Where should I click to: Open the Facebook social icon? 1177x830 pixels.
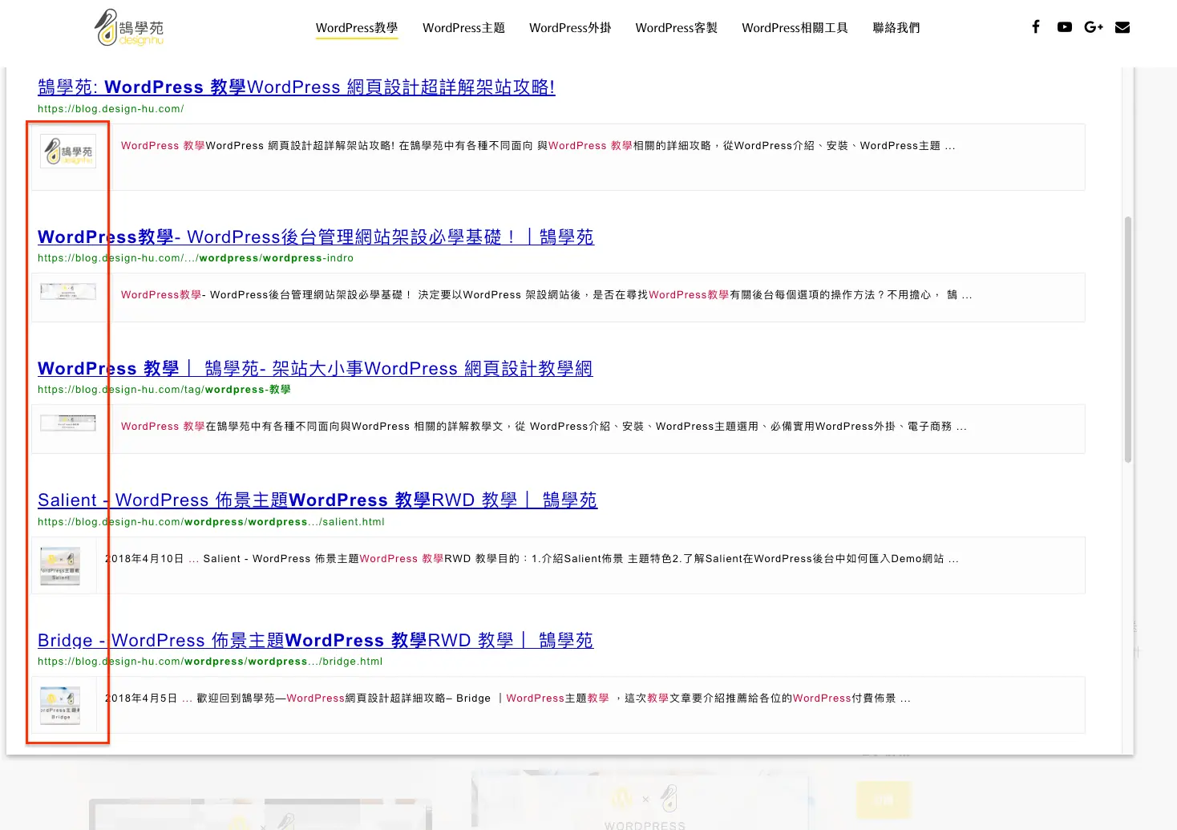1036,26
